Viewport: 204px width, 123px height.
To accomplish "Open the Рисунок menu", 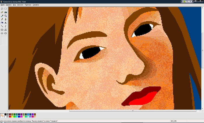I will (x=20, y=5).
